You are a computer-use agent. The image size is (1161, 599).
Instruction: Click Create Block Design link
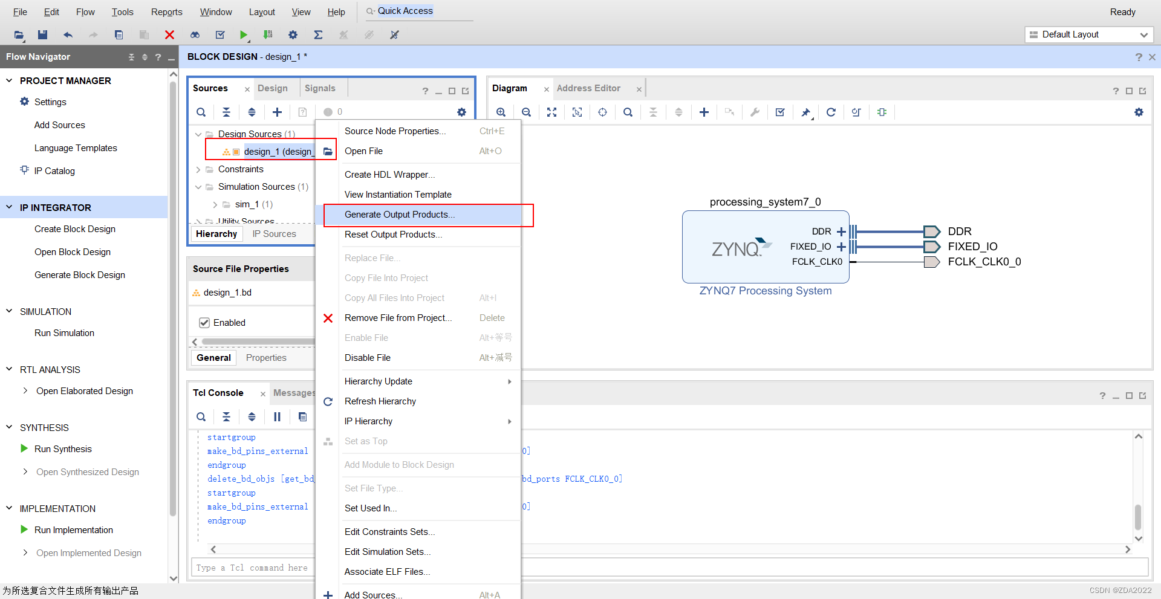point(75,229)
